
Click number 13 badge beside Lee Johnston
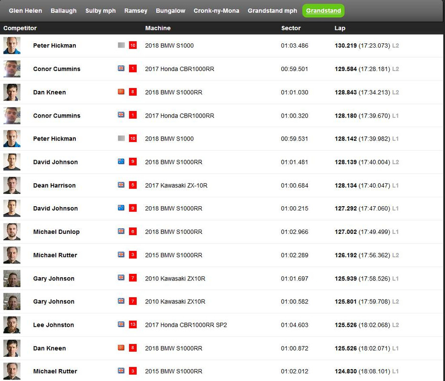pyautogui.click(x=133, y=324)
